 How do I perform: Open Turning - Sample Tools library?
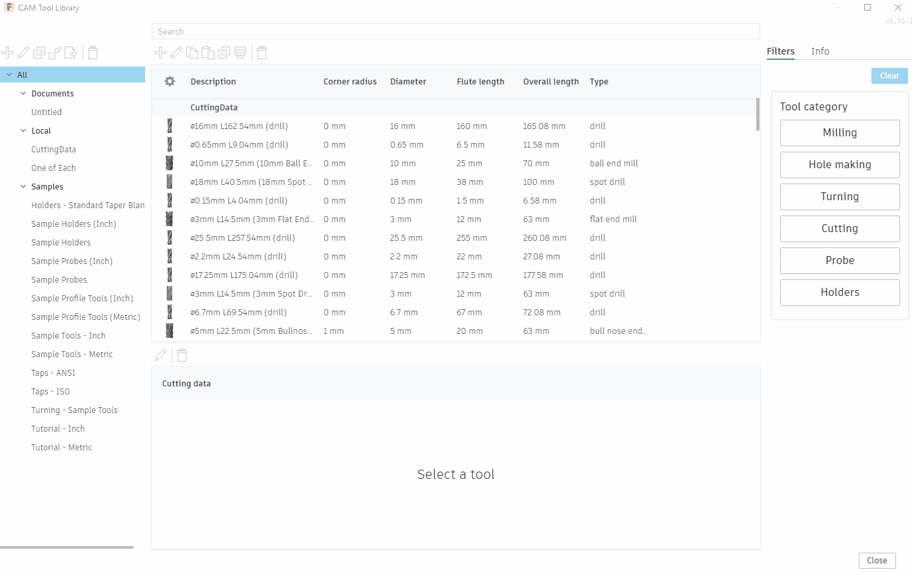74,410
